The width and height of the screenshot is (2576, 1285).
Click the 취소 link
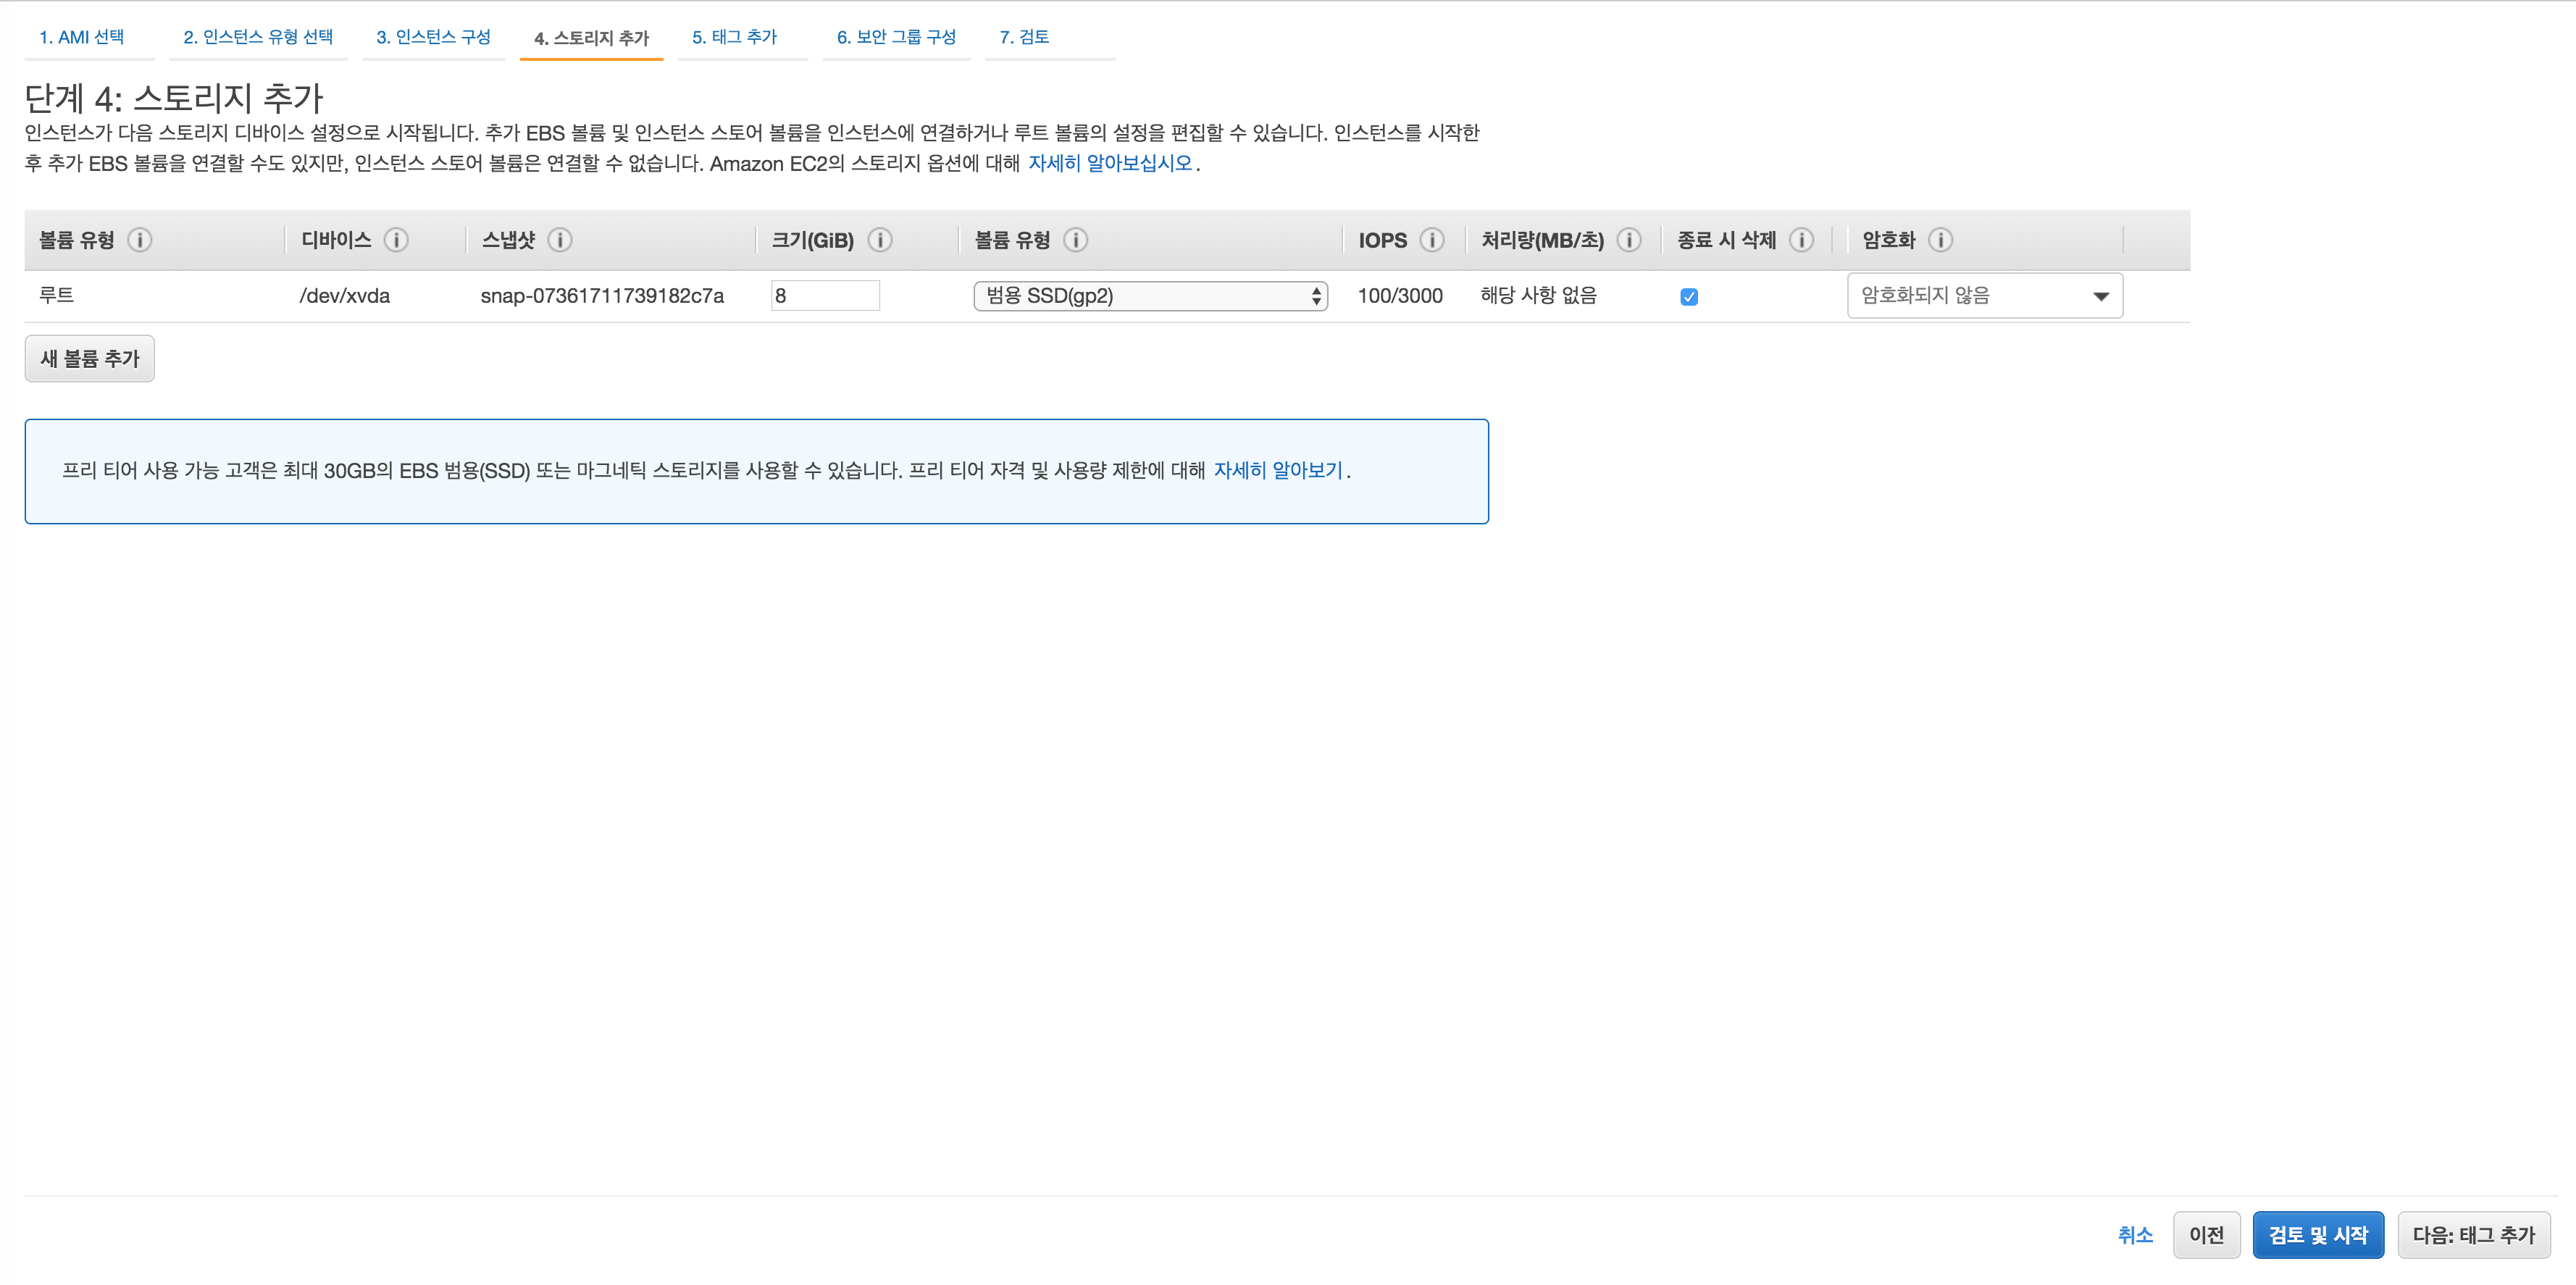click(2135, 1235)
